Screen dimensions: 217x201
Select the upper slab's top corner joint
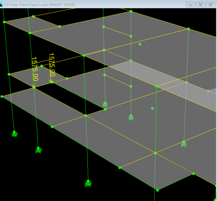[131, 11]
